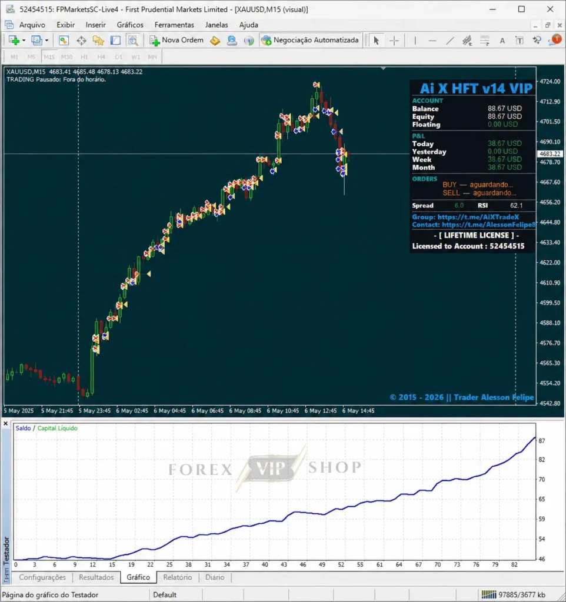566x602 pixels.
Task: Click the Default profile status entry
Action: click(165, 595)
